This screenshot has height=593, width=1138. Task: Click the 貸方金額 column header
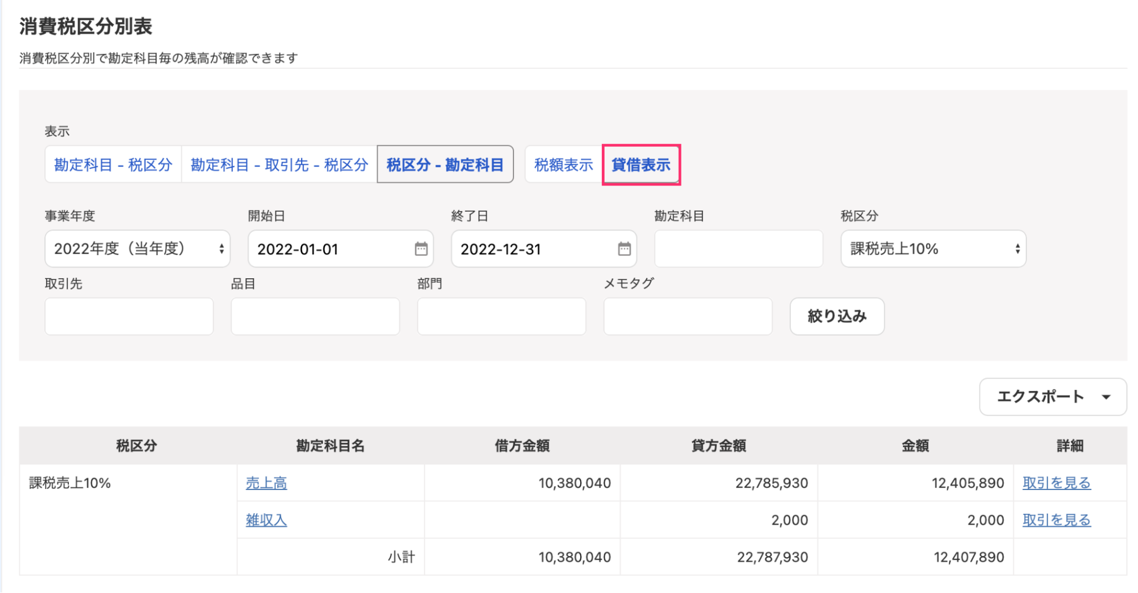pos(718,446)
